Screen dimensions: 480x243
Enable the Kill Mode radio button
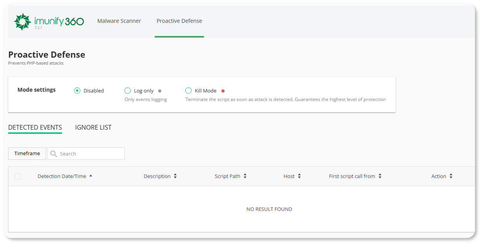[188, 91]
